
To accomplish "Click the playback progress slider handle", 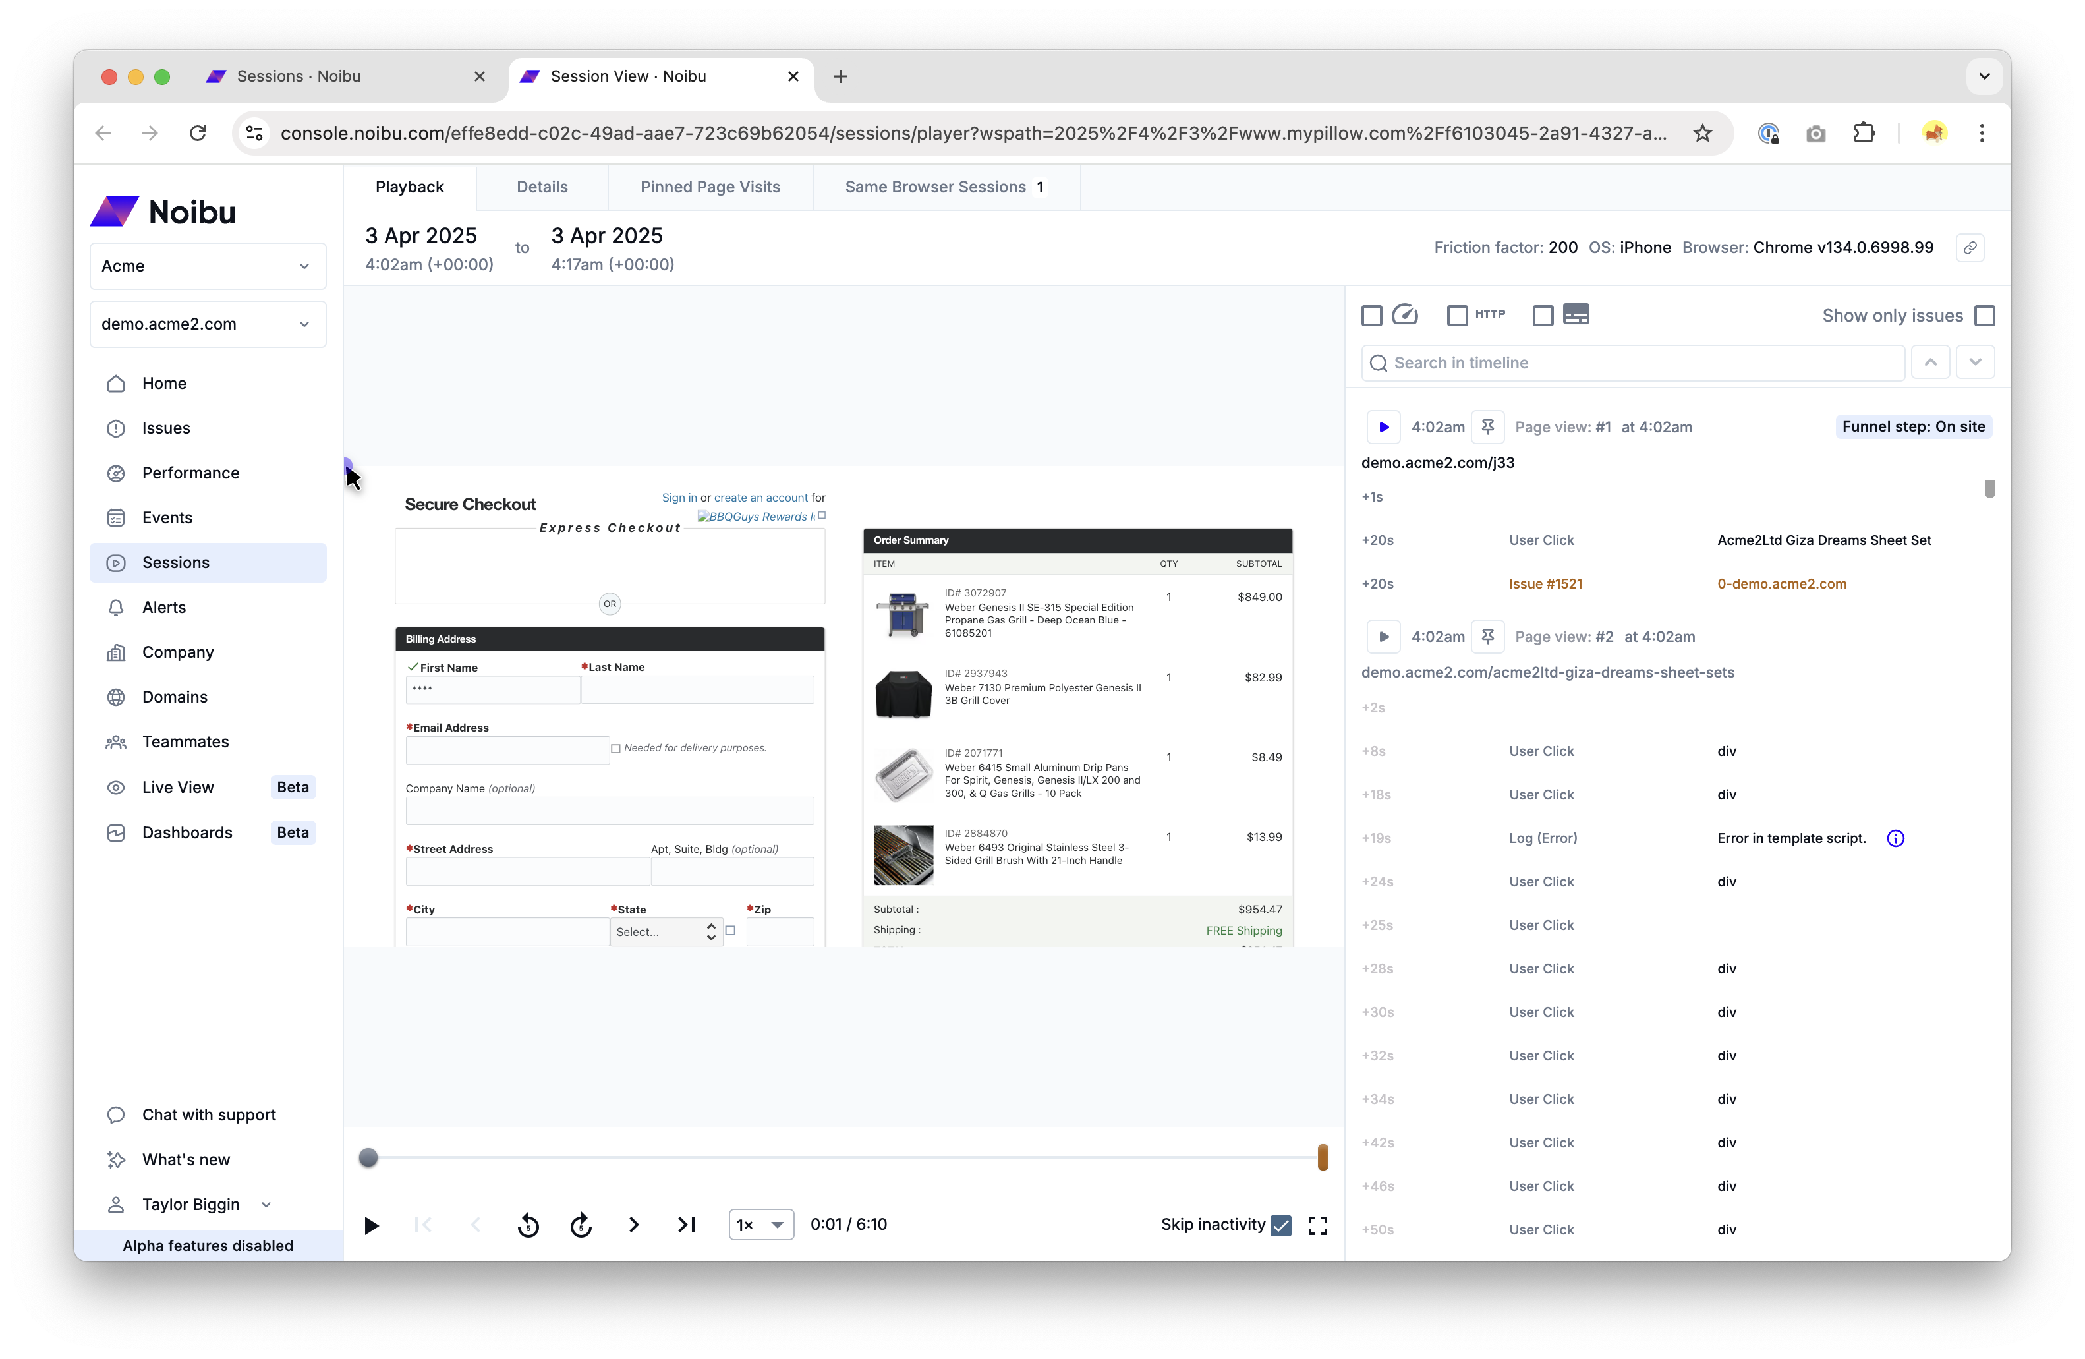I will pos(369,1157).
